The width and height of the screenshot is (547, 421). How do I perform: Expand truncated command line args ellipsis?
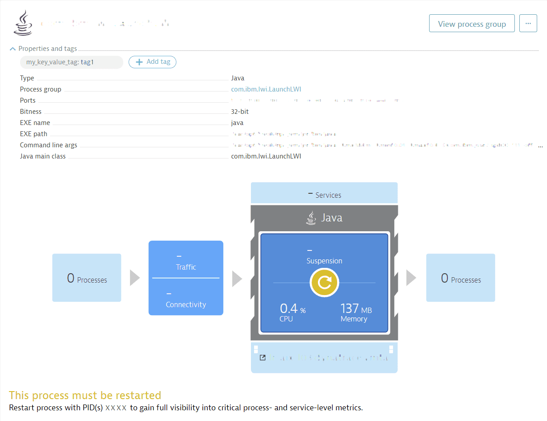(540, 146)
